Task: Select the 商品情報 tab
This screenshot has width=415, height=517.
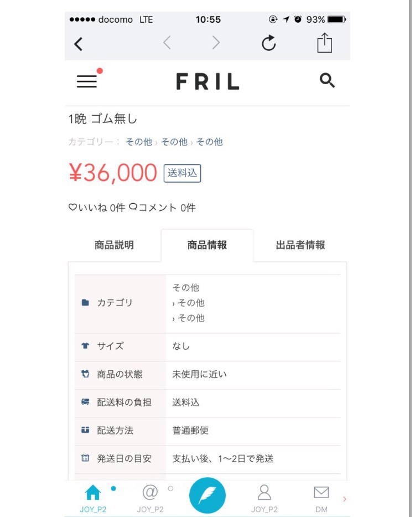Action: point(207,245)
